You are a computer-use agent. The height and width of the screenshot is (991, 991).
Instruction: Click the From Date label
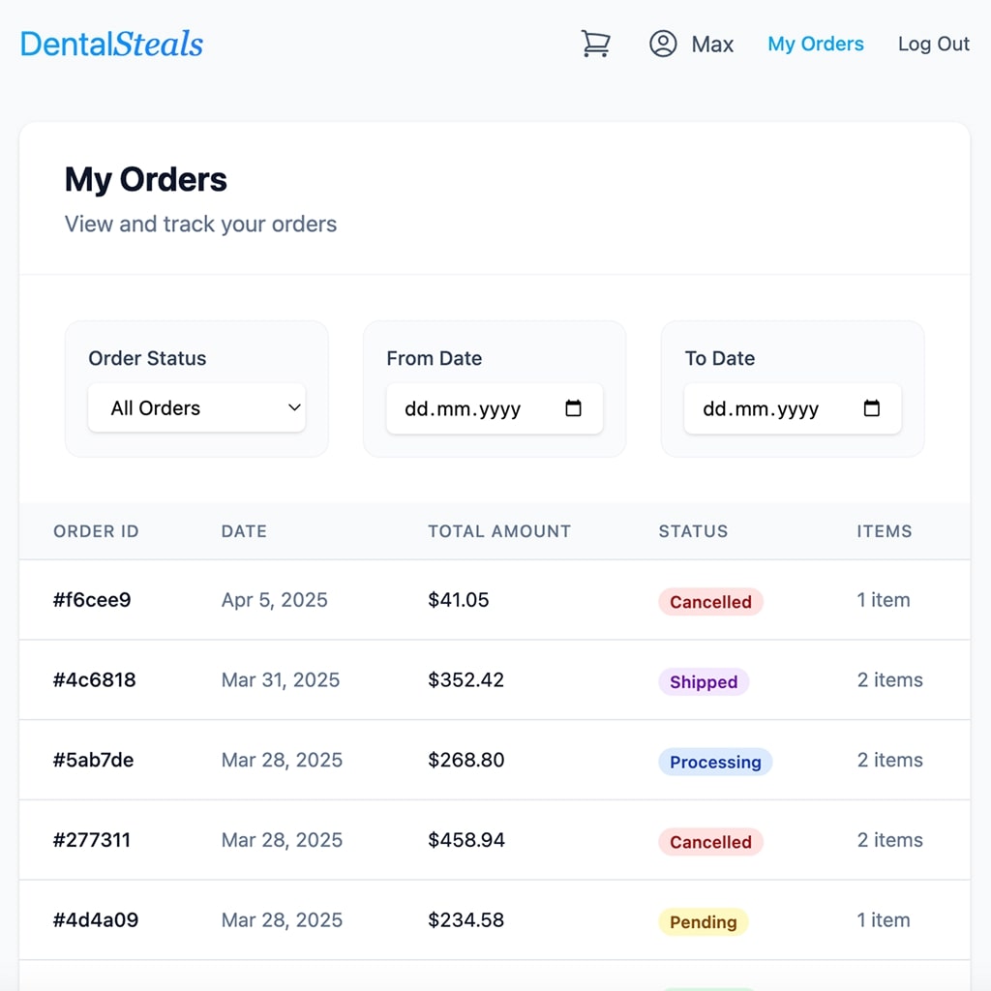[x=435, y=358]
